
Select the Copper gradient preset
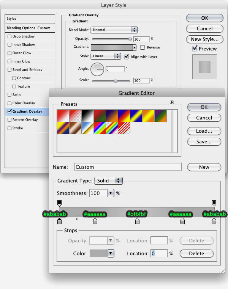click(x=75, y=128)
